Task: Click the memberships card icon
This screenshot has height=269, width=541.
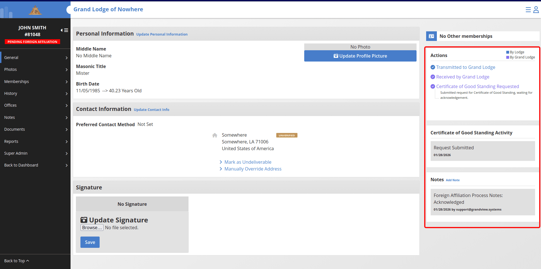Action: coord(431,36)
